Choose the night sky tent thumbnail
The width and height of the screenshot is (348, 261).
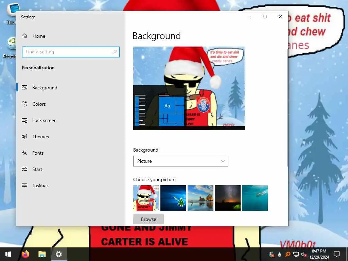228,198
